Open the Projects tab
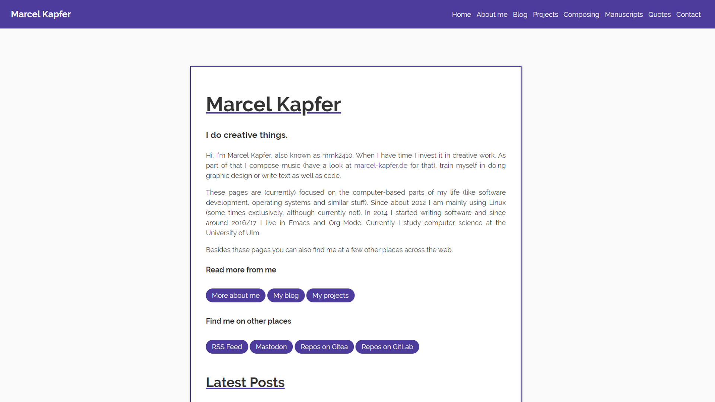The image size is (715, 402). coord(545,14)
